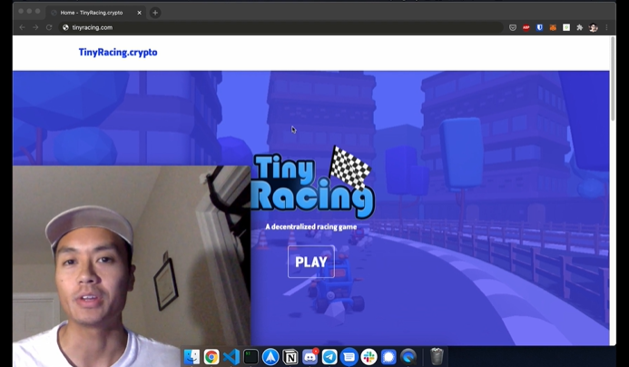Click 'A decentralized racing game' tagline
This screenshot has width=629, height=367.
point(311,227)
